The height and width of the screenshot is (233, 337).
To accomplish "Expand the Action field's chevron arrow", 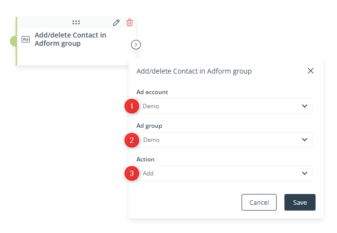I will 304,173.
